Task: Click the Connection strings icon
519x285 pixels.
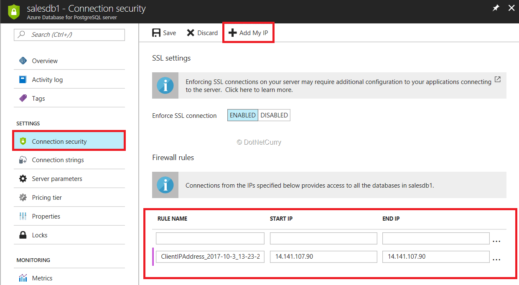Action: point(23,160)
